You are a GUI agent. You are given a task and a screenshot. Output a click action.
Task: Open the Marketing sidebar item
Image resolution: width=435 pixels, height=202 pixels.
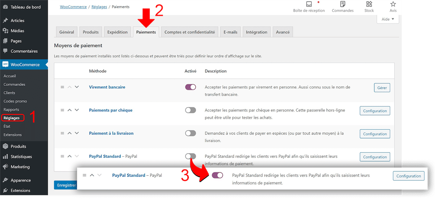coord(20,167)
